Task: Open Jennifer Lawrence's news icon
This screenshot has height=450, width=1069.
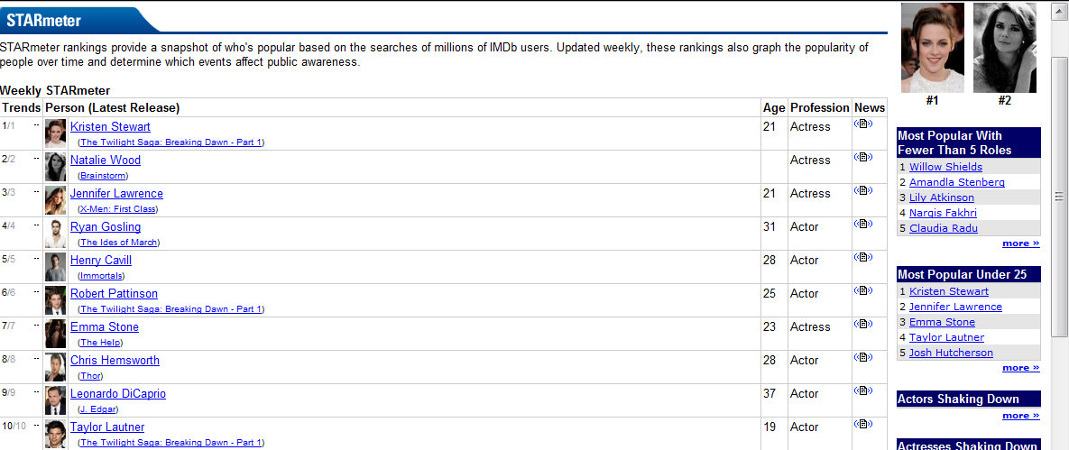Action: point(863,190)
